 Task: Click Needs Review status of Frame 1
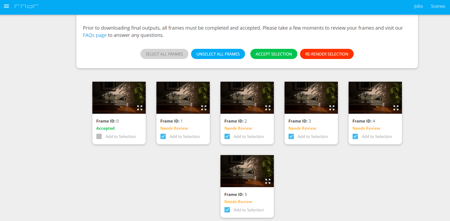(x=174, y=128)
